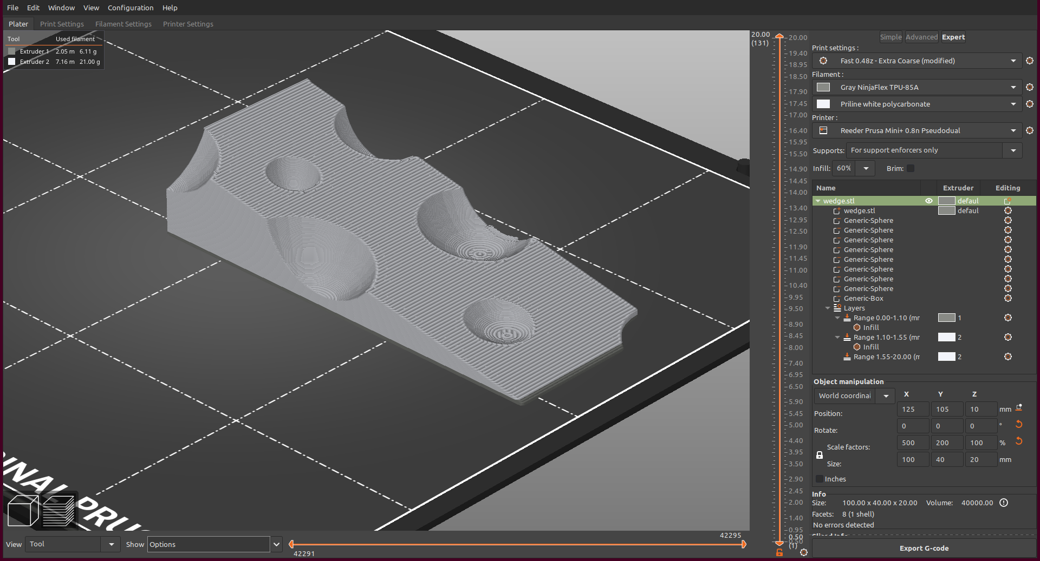Switch to Print Settings tab
Image resolution: width=1040 pixels, height=561 pixels.
tap(62, 24)
